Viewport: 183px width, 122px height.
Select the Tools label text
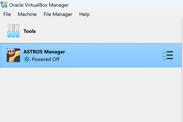29,31
